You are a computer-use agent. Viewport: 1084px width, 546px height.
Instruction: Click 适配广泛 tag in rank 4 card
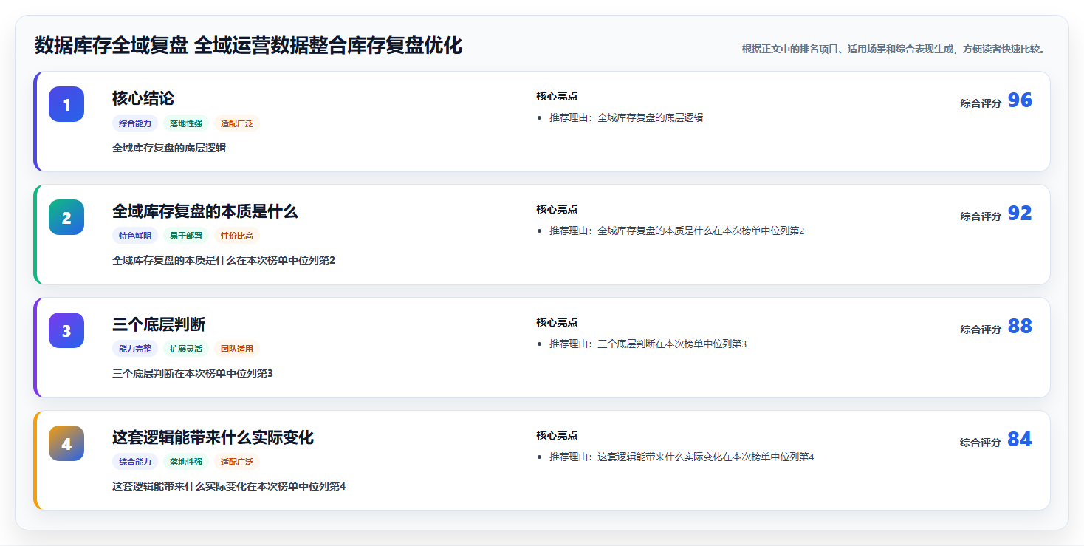point(237,462)
